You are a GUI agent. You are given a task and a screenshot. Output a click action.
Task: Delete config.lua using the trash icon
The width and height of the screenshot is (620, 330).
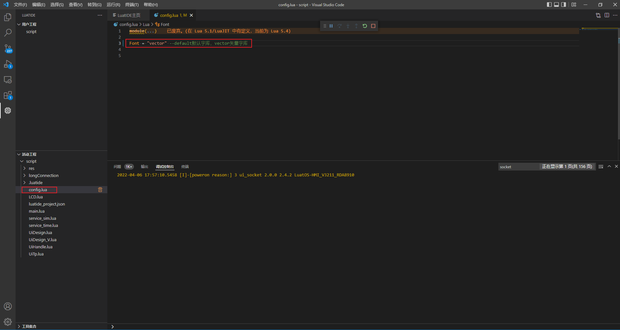pyautogui.click(x=100, y=190)
